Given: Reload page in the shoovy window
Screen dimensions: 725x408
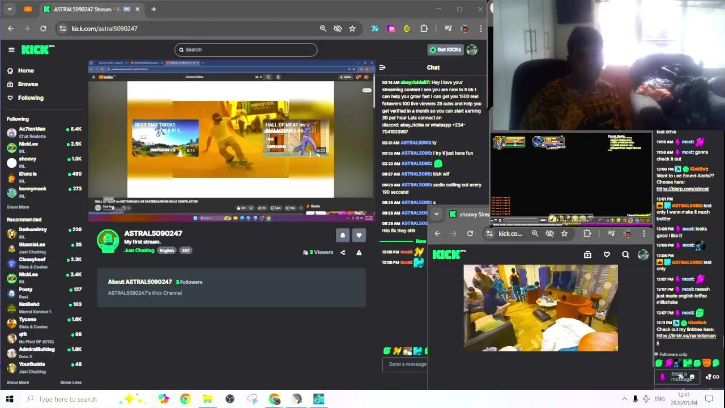Looking at the screenshot, I should point(470,233).
